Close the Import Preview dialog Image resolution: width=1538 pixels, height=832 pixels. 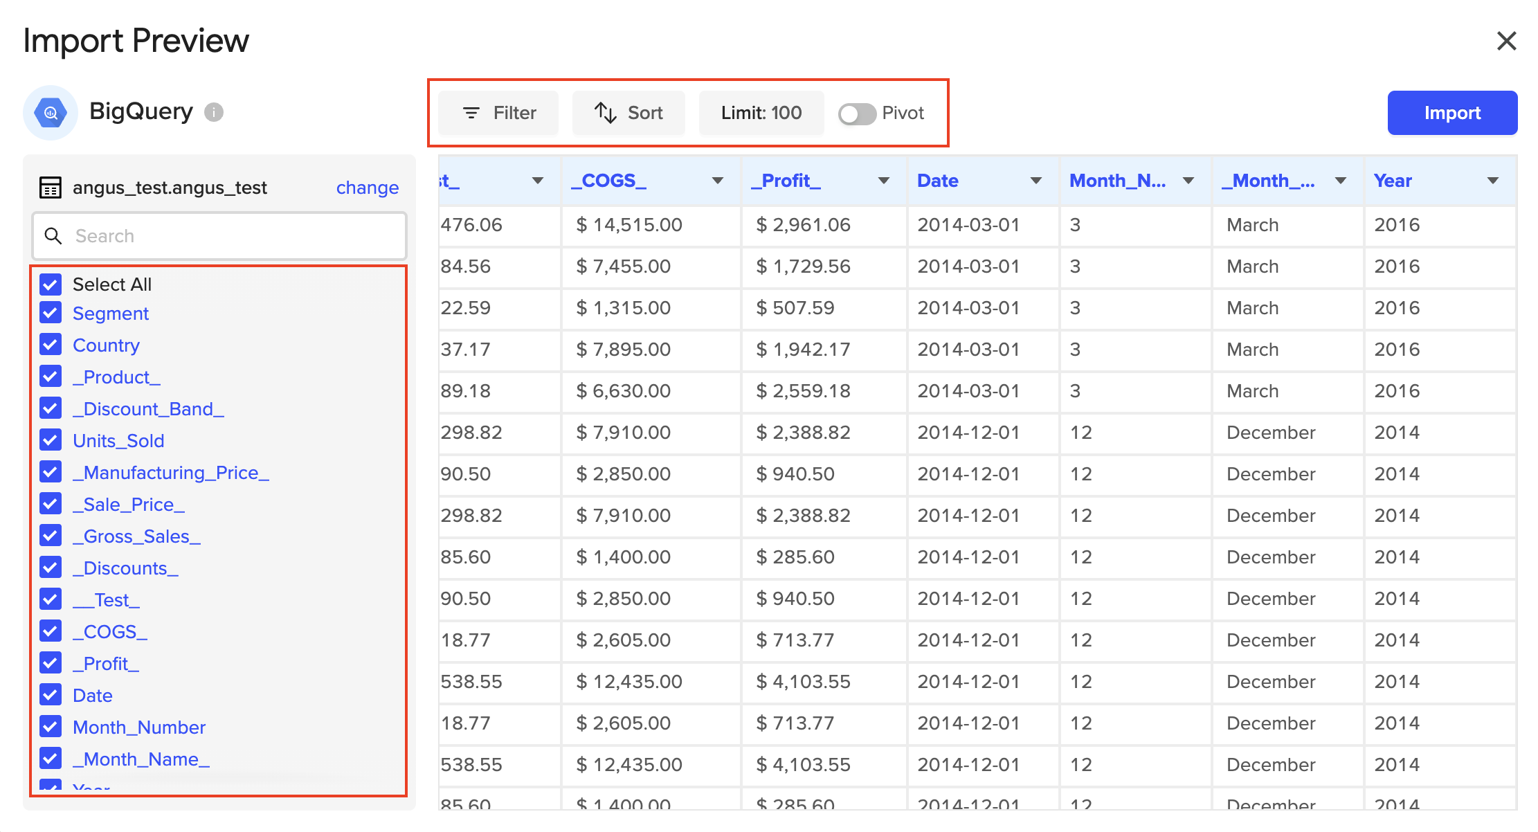point(1506,41)
